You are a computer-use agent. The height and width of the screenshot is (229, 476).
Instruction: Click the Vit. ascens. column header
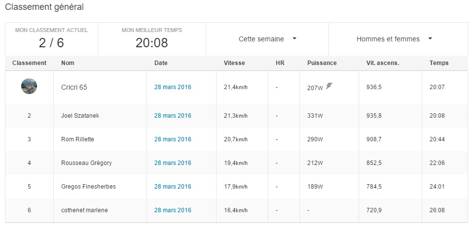[382, 63]
